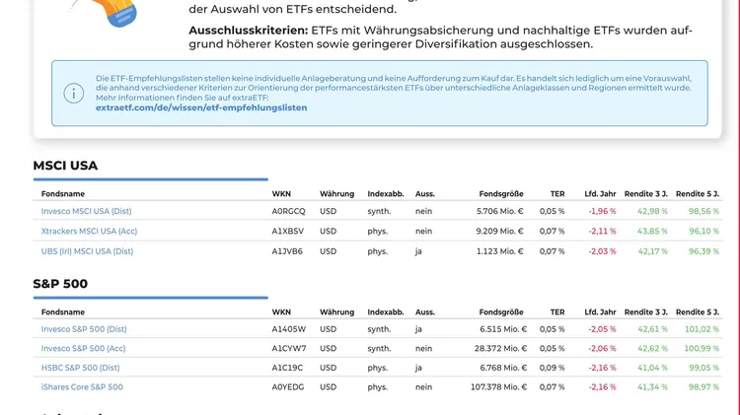740x415 pixels.
Task: Click fund size 6.515 Mio. €
Action: (x=503, y=329)
